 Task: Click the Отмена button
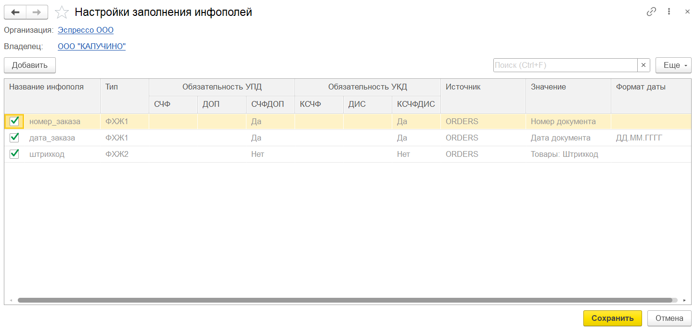coord(669,318)
